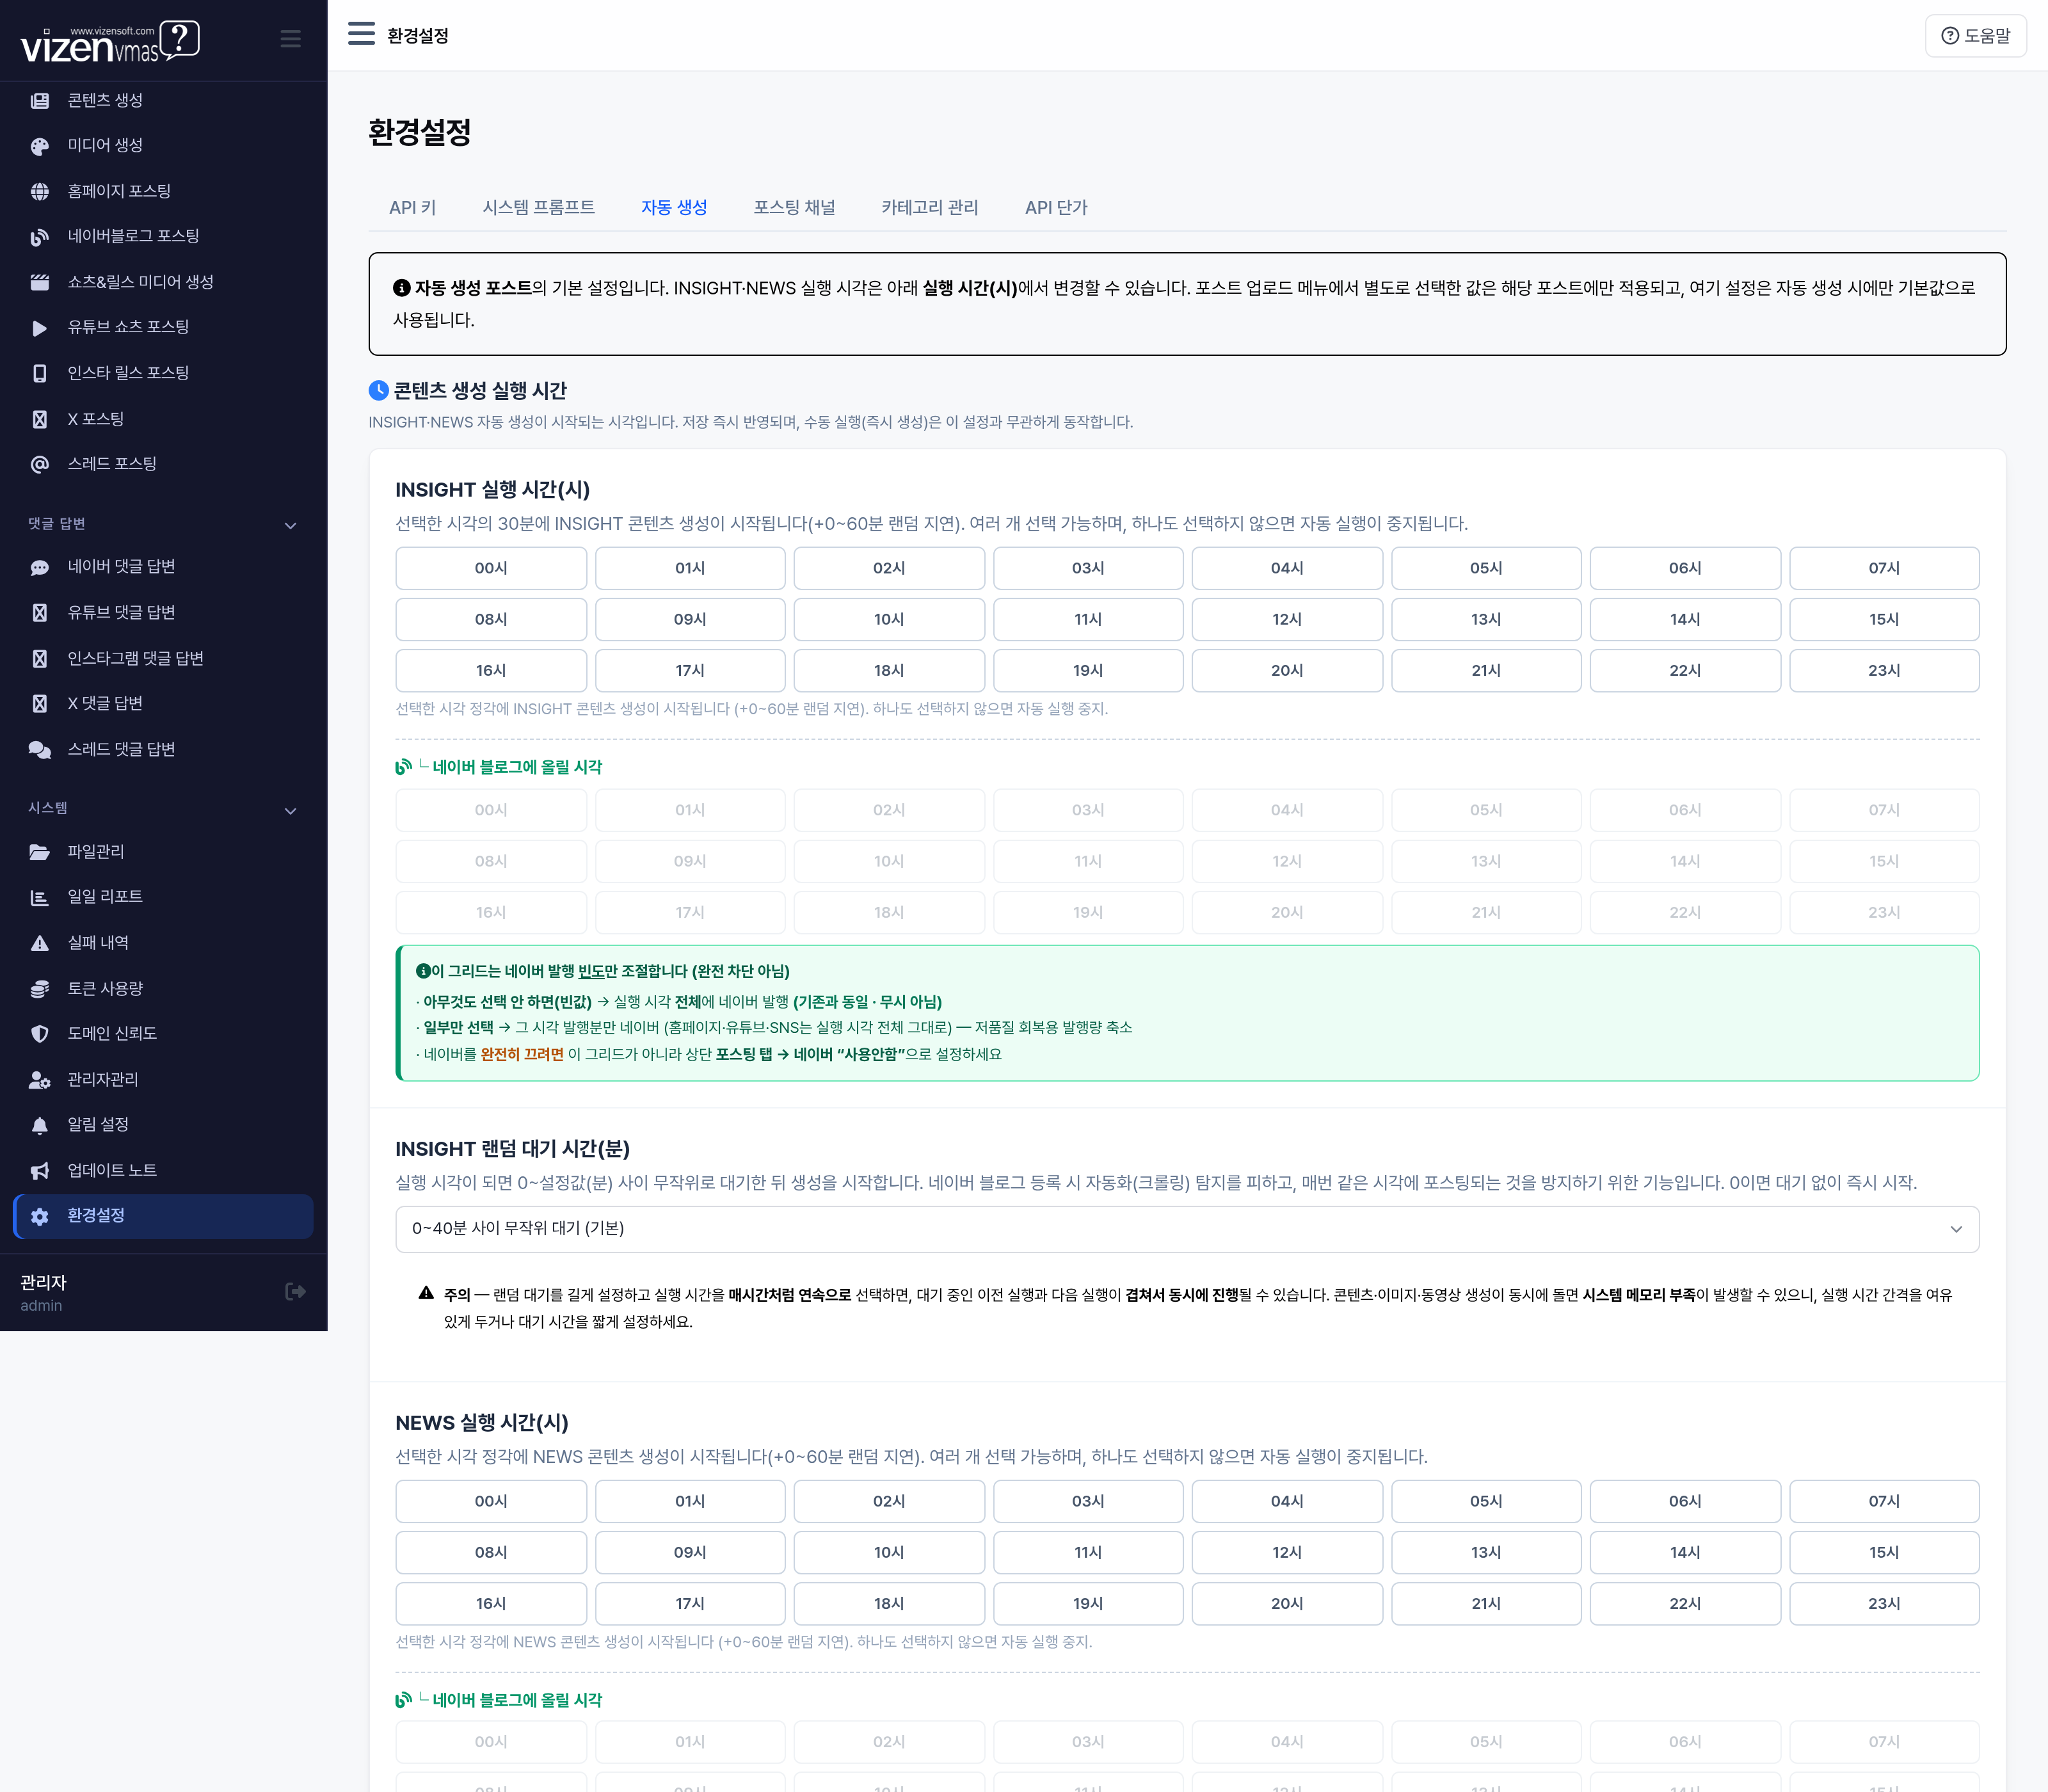Open the 콘텐츠 생성 newspaper icon
The width and height of the screenshot is (2048, 1792).
39,100
